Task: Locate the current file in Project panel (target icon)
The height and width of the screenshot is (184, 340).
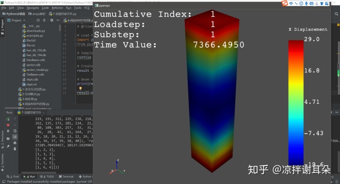Action: [38, 20]
